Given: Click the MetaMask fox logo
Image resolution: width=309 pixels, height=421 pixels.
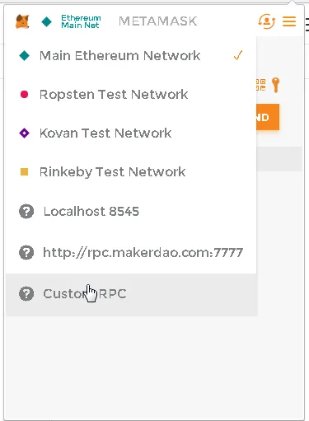Looking at the screenshot, I should pyautogui.click(x=22, y=21).
